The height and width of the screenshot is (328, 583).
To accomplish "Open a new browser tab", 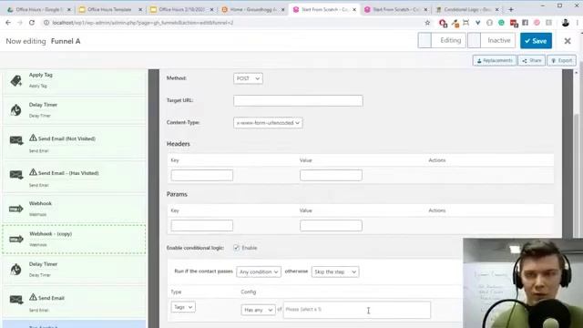I will tap(511, 9).
